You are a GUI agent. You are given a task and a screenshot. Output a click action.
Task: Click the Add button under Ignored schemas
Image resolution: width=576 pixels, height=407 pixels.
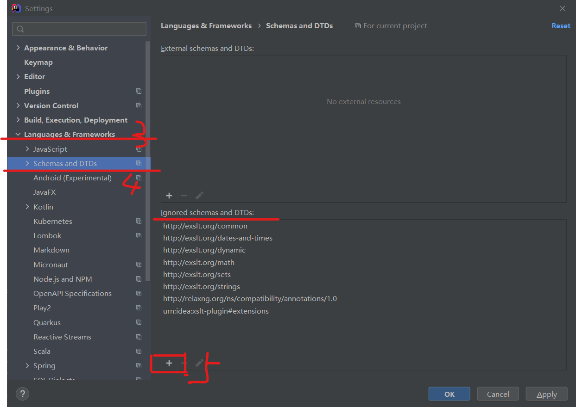coord(169,363)
